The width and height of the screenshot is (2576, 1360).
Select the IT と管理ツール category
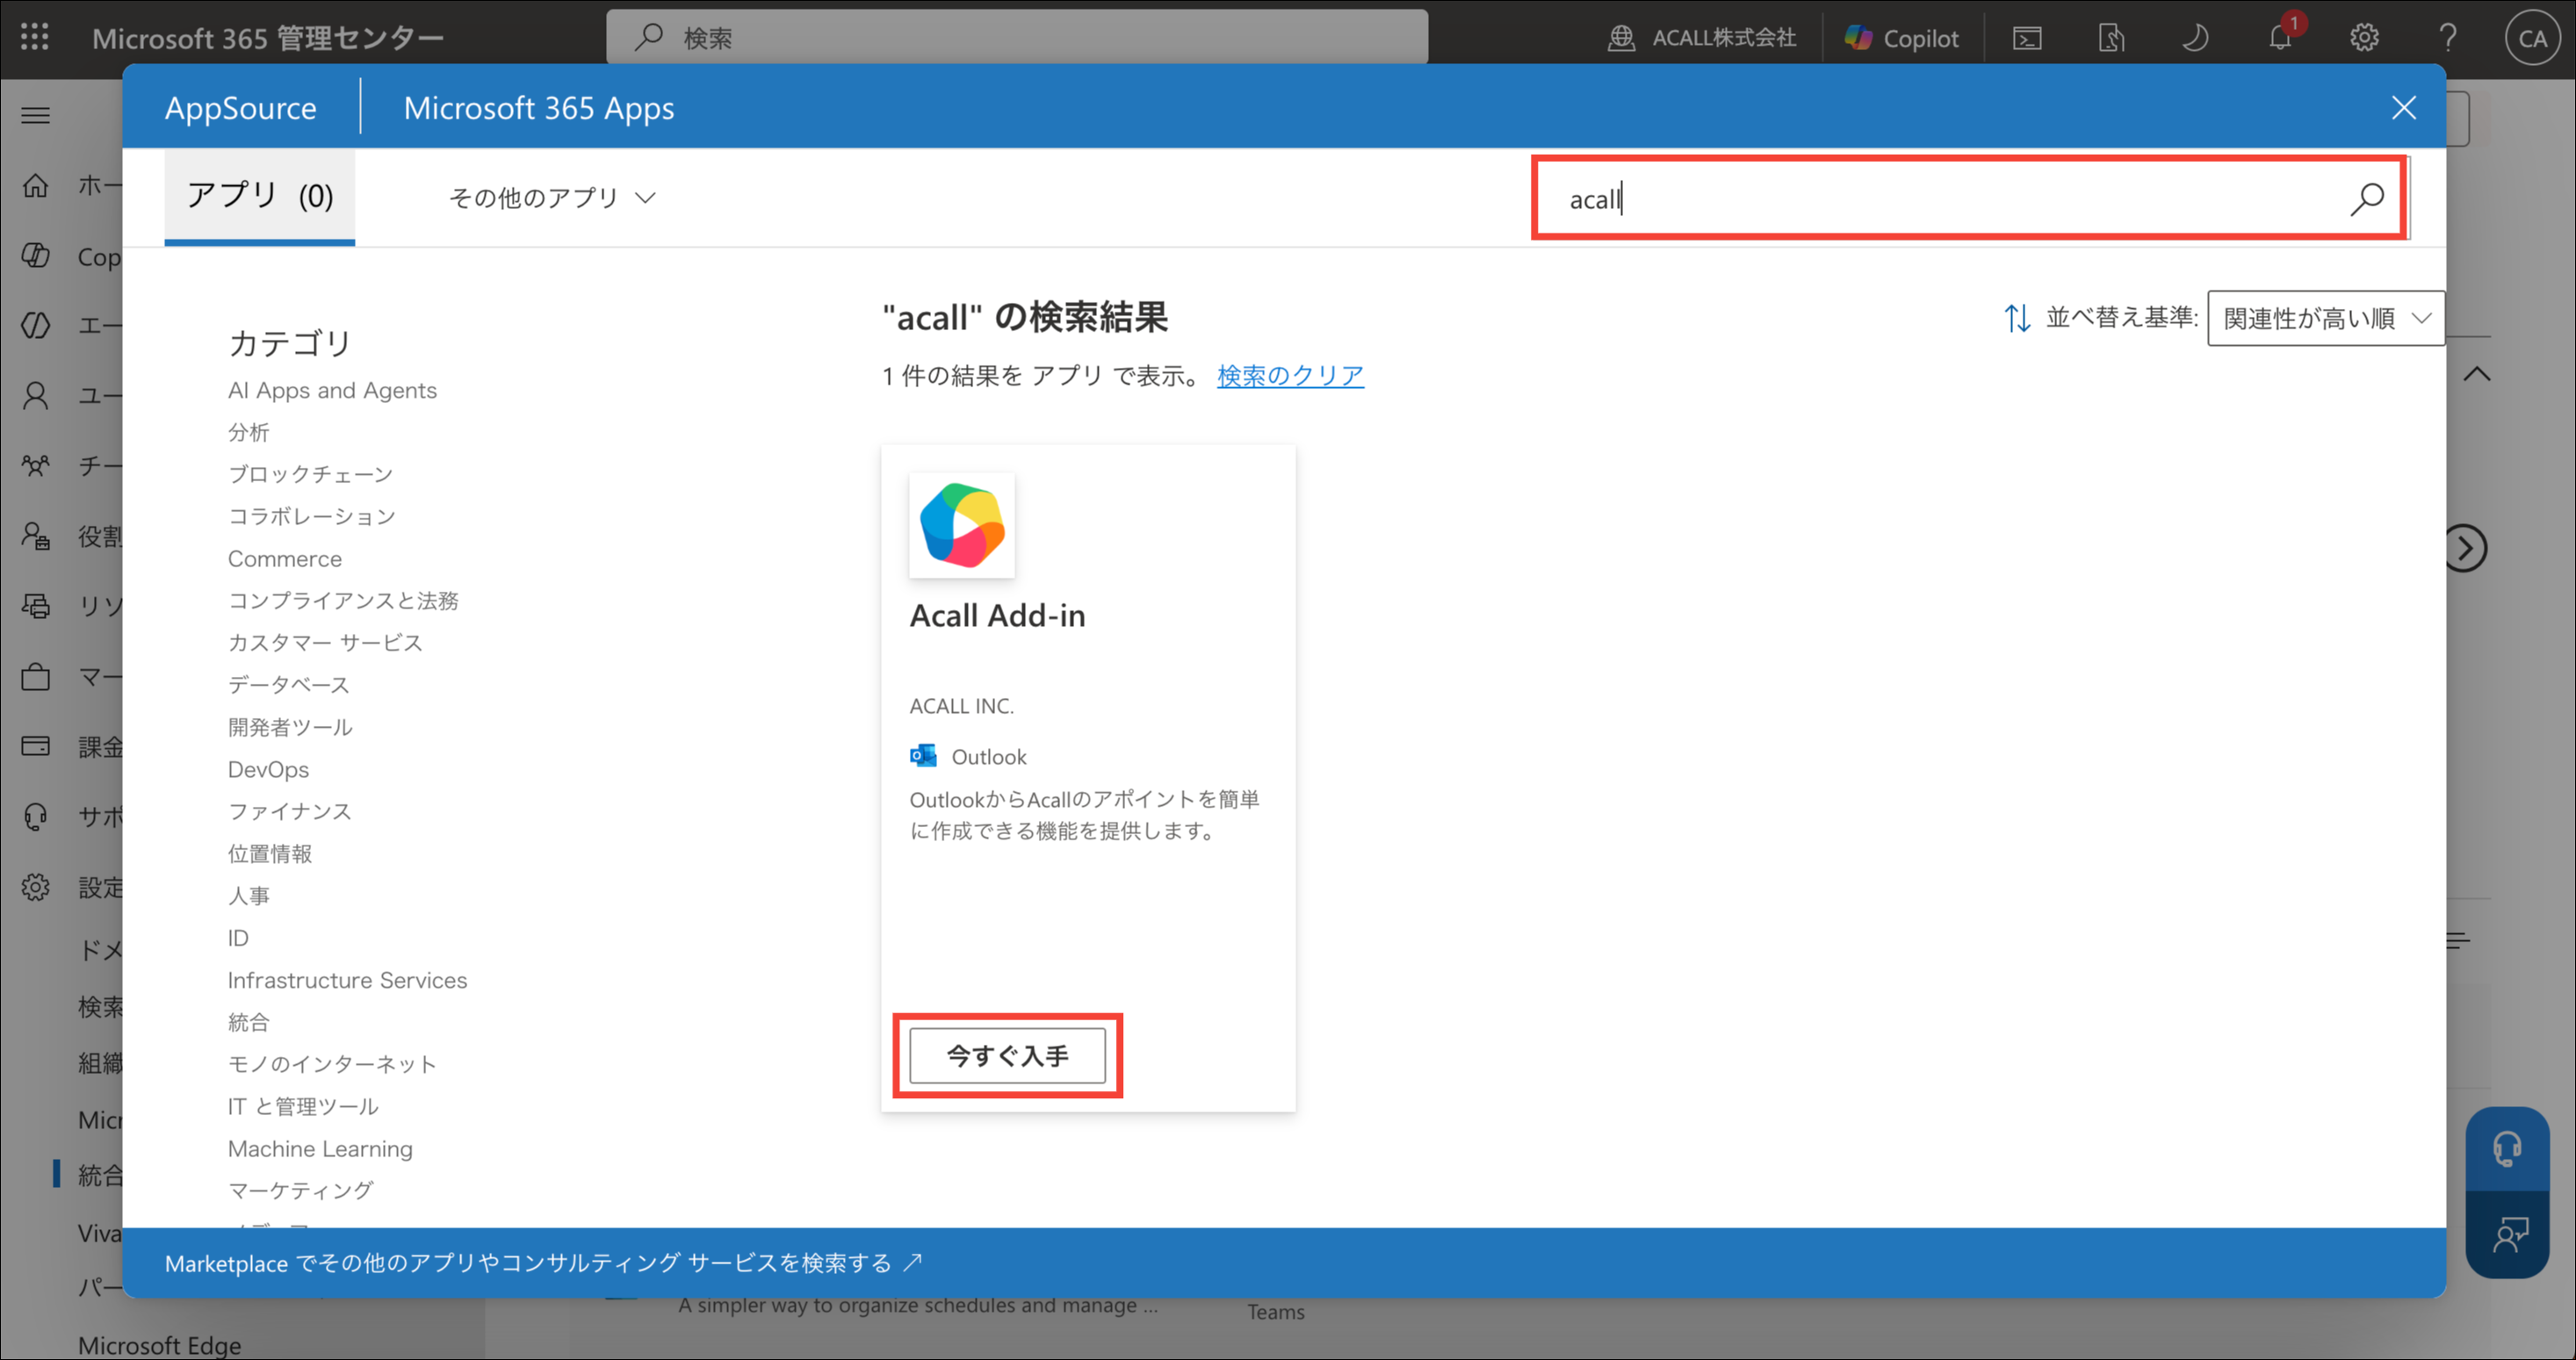click(303, 1107)
